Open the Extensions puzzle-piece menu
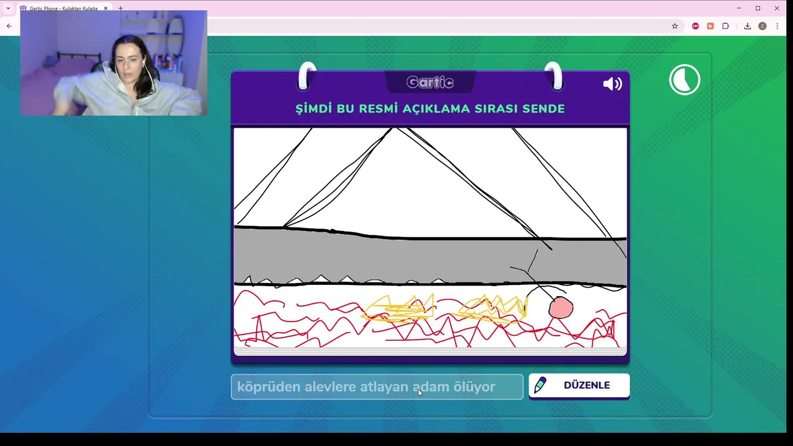The image size is (793, 446). click(725, 26)
